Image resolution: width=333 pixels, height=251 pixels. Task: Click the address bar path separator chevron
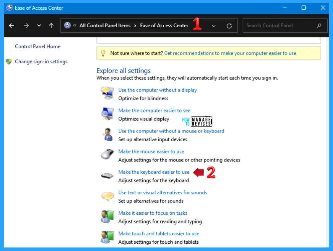pos(135,26)
